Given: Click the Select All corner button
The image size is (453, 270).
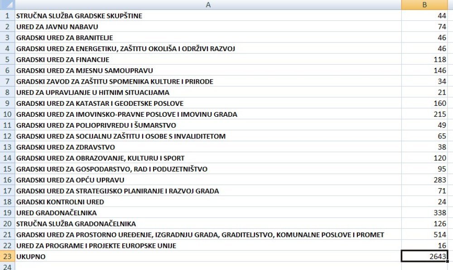Looking at the screenshot, I should (7, 5).
